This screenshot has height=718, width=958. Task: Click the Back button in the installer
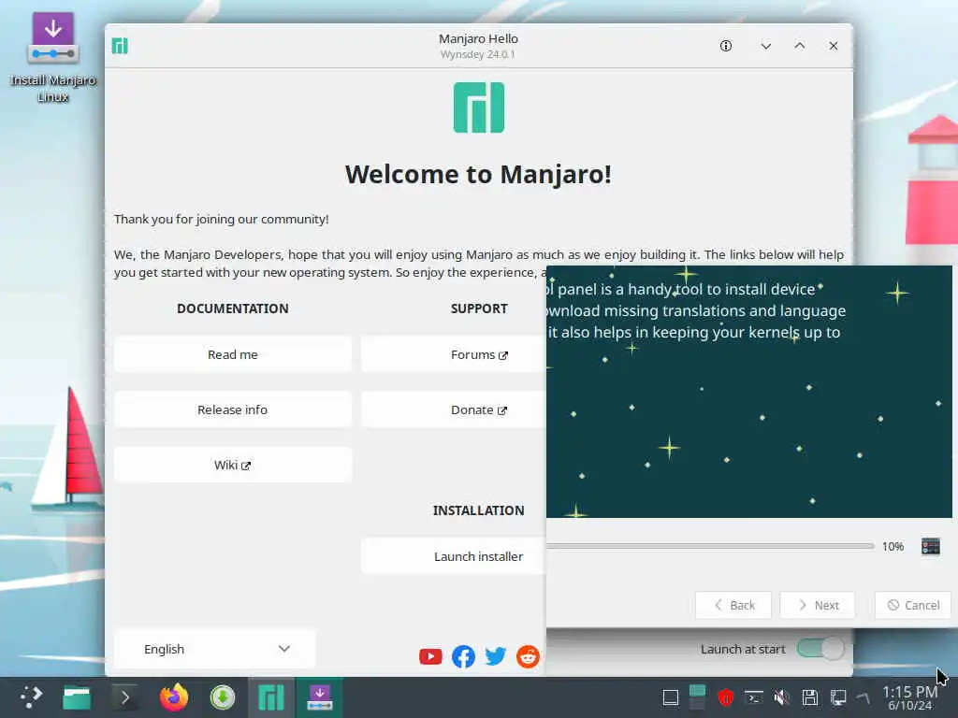point(733,605)
